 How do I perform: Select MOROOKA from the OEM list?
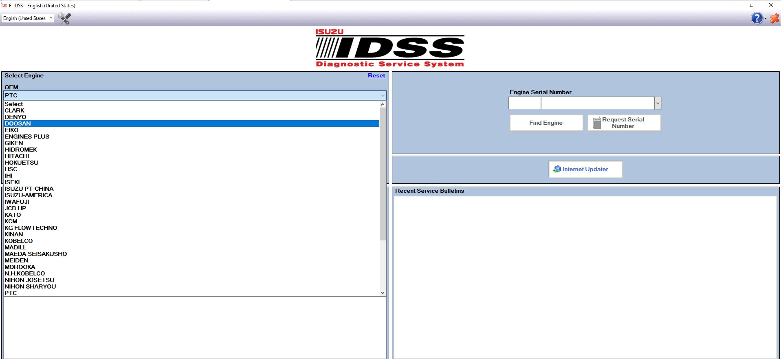pyautogui.click(x=191, y=267)
